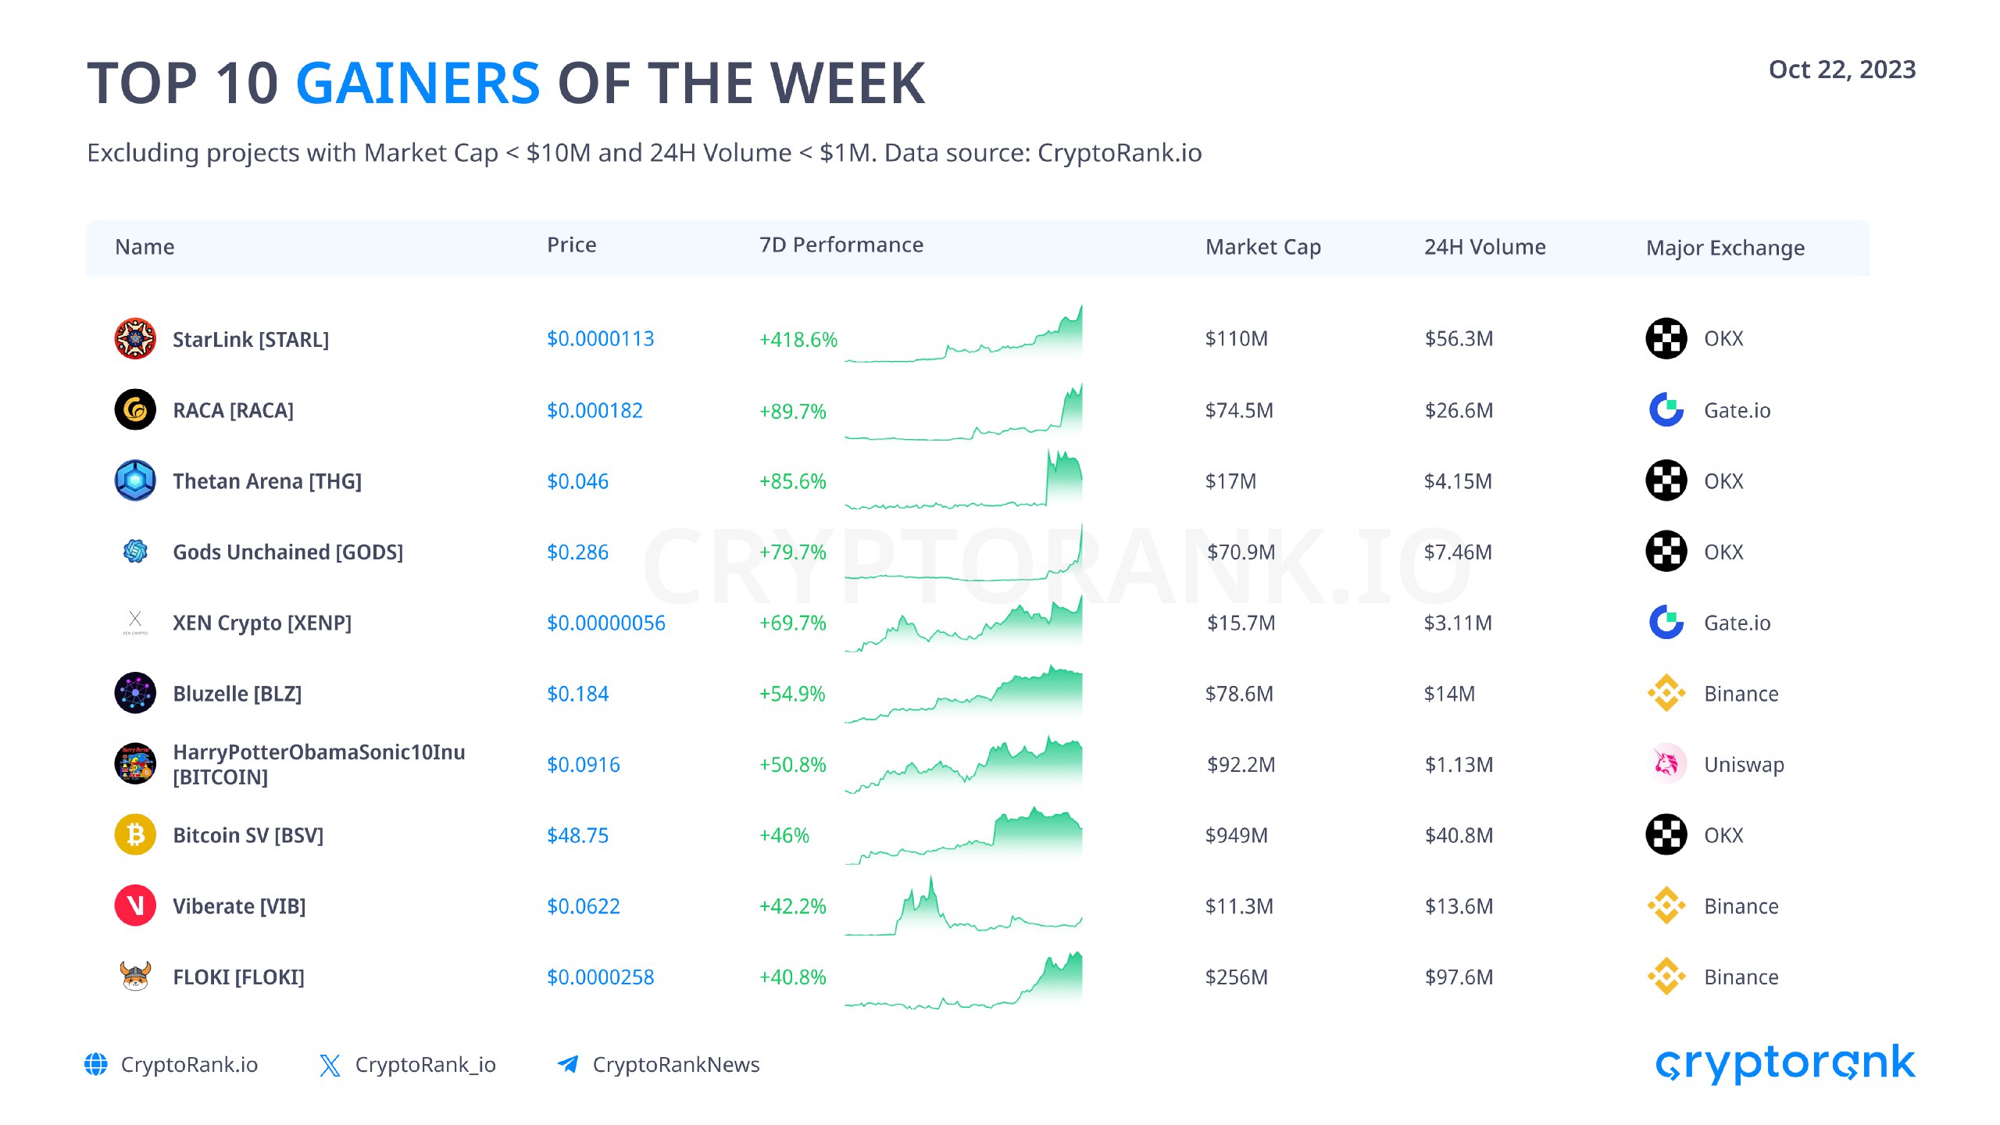Screen dimensions: 2000x1125
Task: Open the CryptoRank.io website link
Action: point(188,1064)
